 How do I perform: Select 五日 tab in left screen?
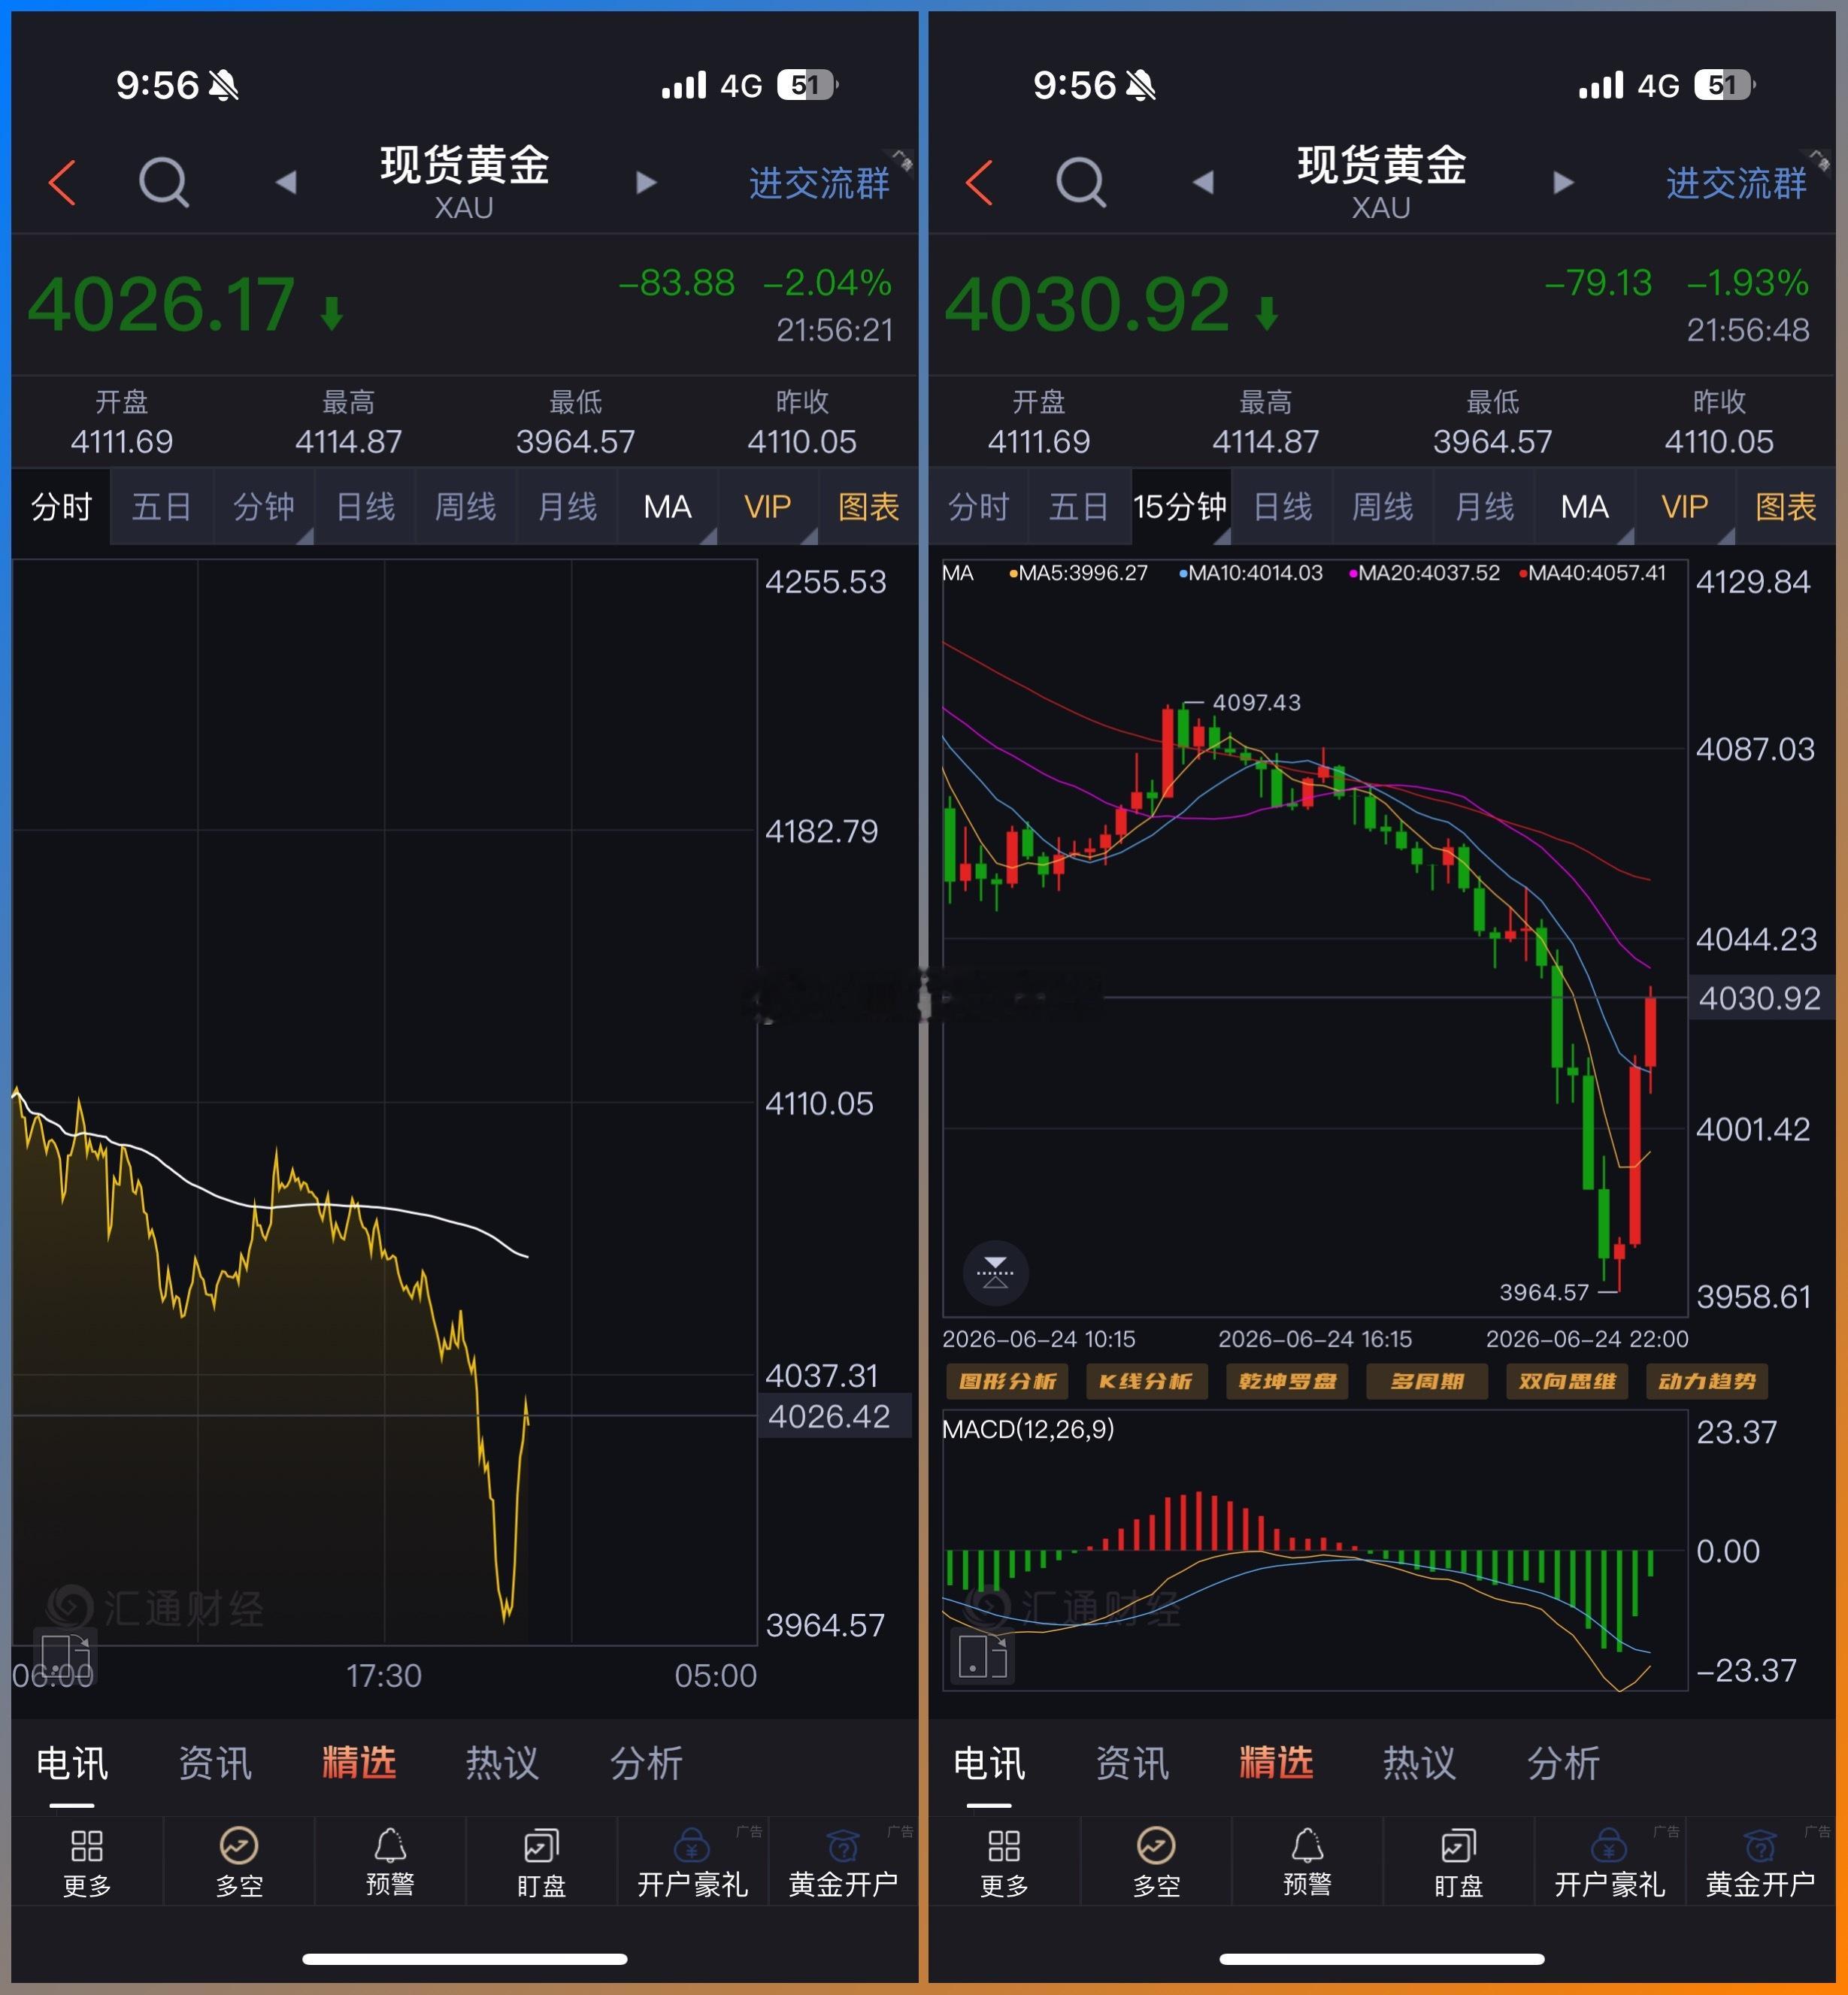(162, 507)
